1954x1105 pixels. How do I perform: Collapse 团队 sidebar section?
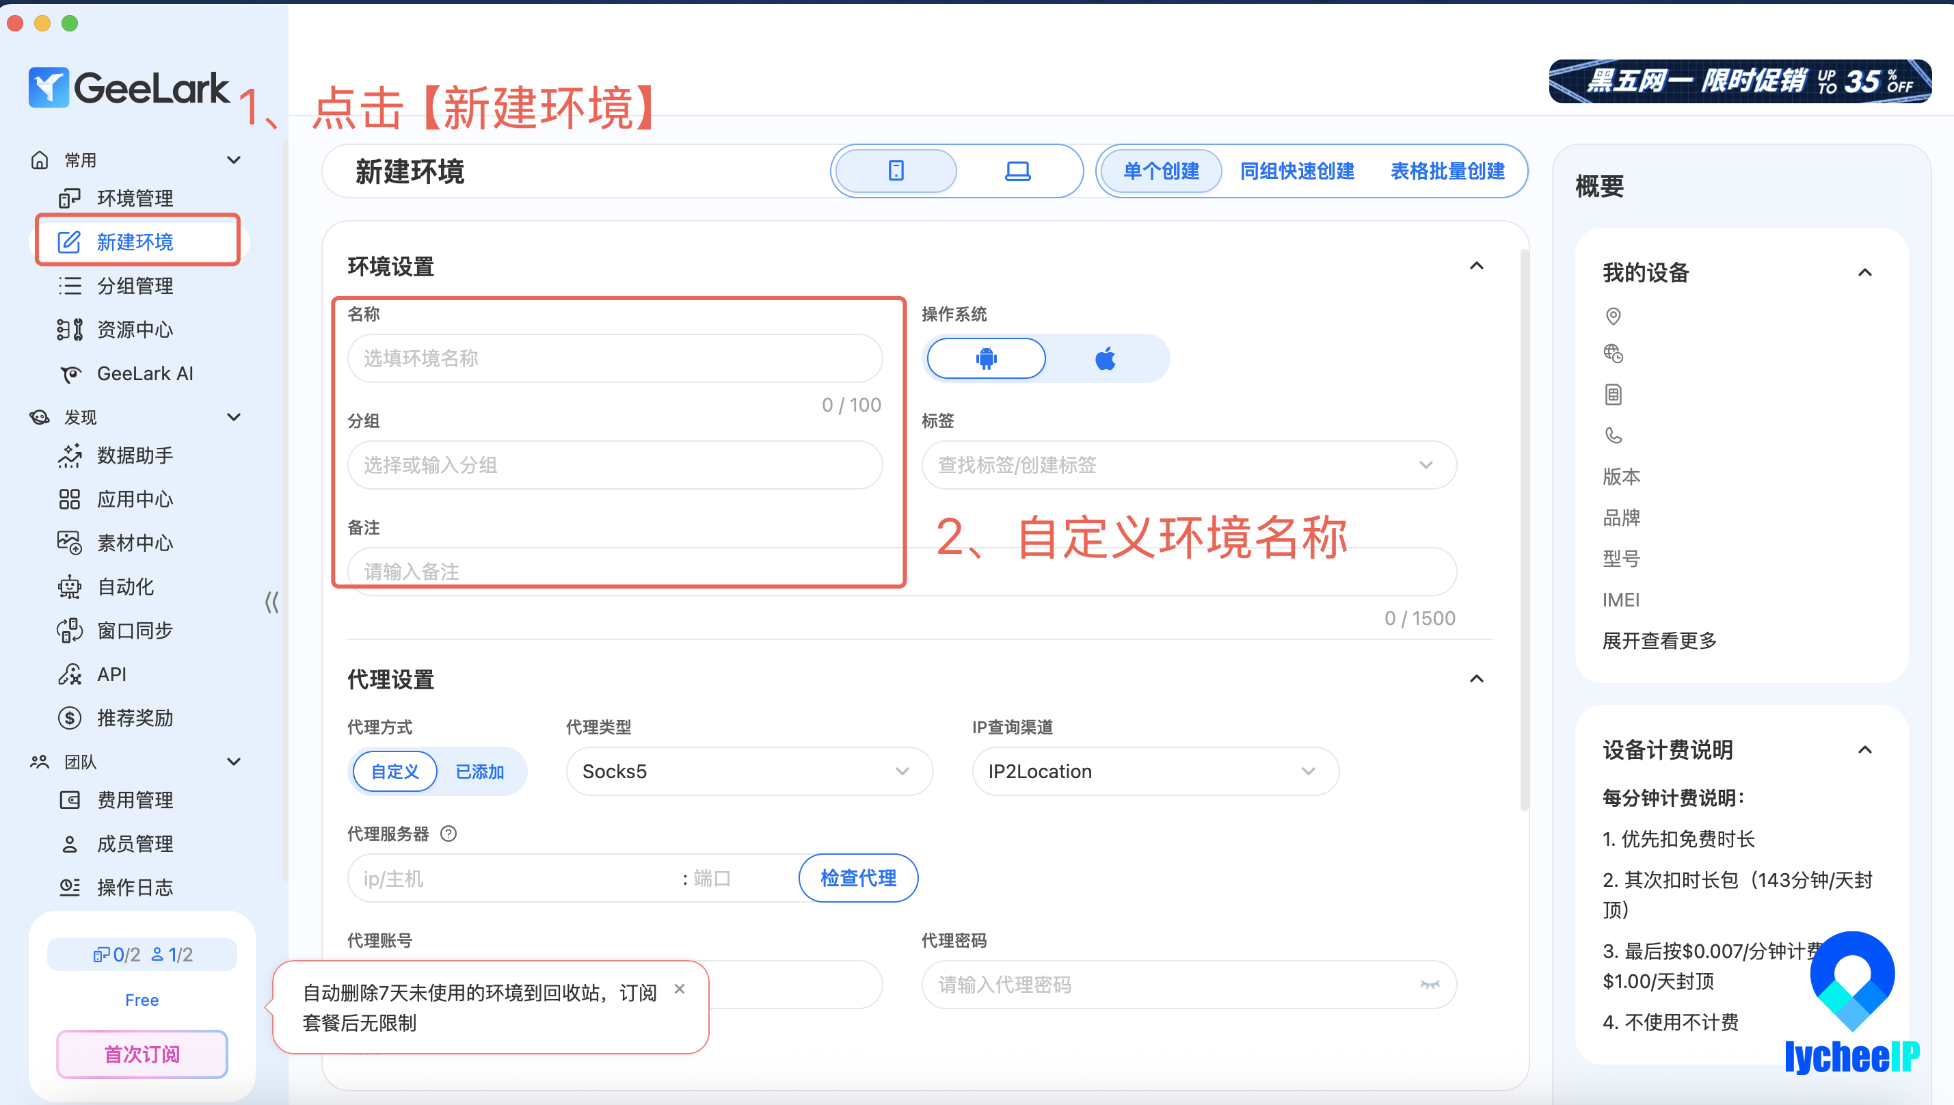(x=235, y=761)
